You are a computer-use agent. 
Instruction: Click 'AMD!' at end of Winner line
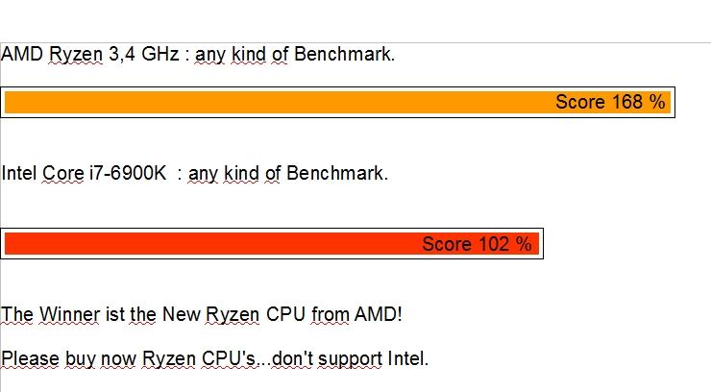pyautogui.click(x=379, y=314)
